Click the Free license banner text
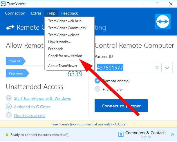This screenshot has height=142, width=177. pyautogui.click(x=89, y=124)
